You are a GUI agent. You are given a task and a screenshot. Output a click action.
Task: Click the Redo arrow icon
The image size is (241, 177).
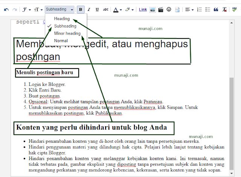click(15, 10)
